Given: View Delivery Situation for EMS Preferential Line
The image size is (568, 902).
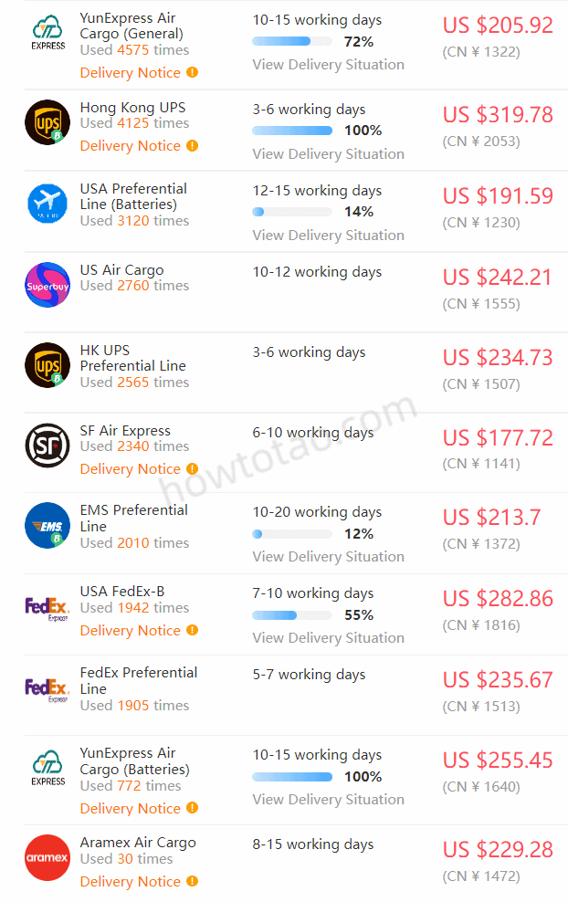Looking at the screenshot, I should tap(328, 557).
